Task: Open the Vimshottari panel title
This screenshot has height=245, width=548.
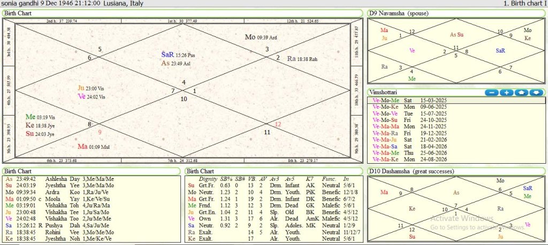Action: (383, 93)
